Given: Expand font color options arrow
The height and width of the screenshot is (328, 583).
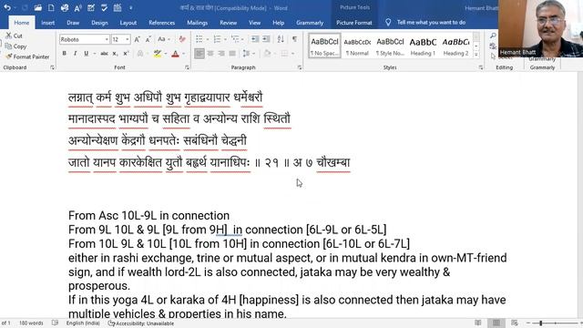Looking at the screenshot, I should pyautogui.click(x=183, y=54).
